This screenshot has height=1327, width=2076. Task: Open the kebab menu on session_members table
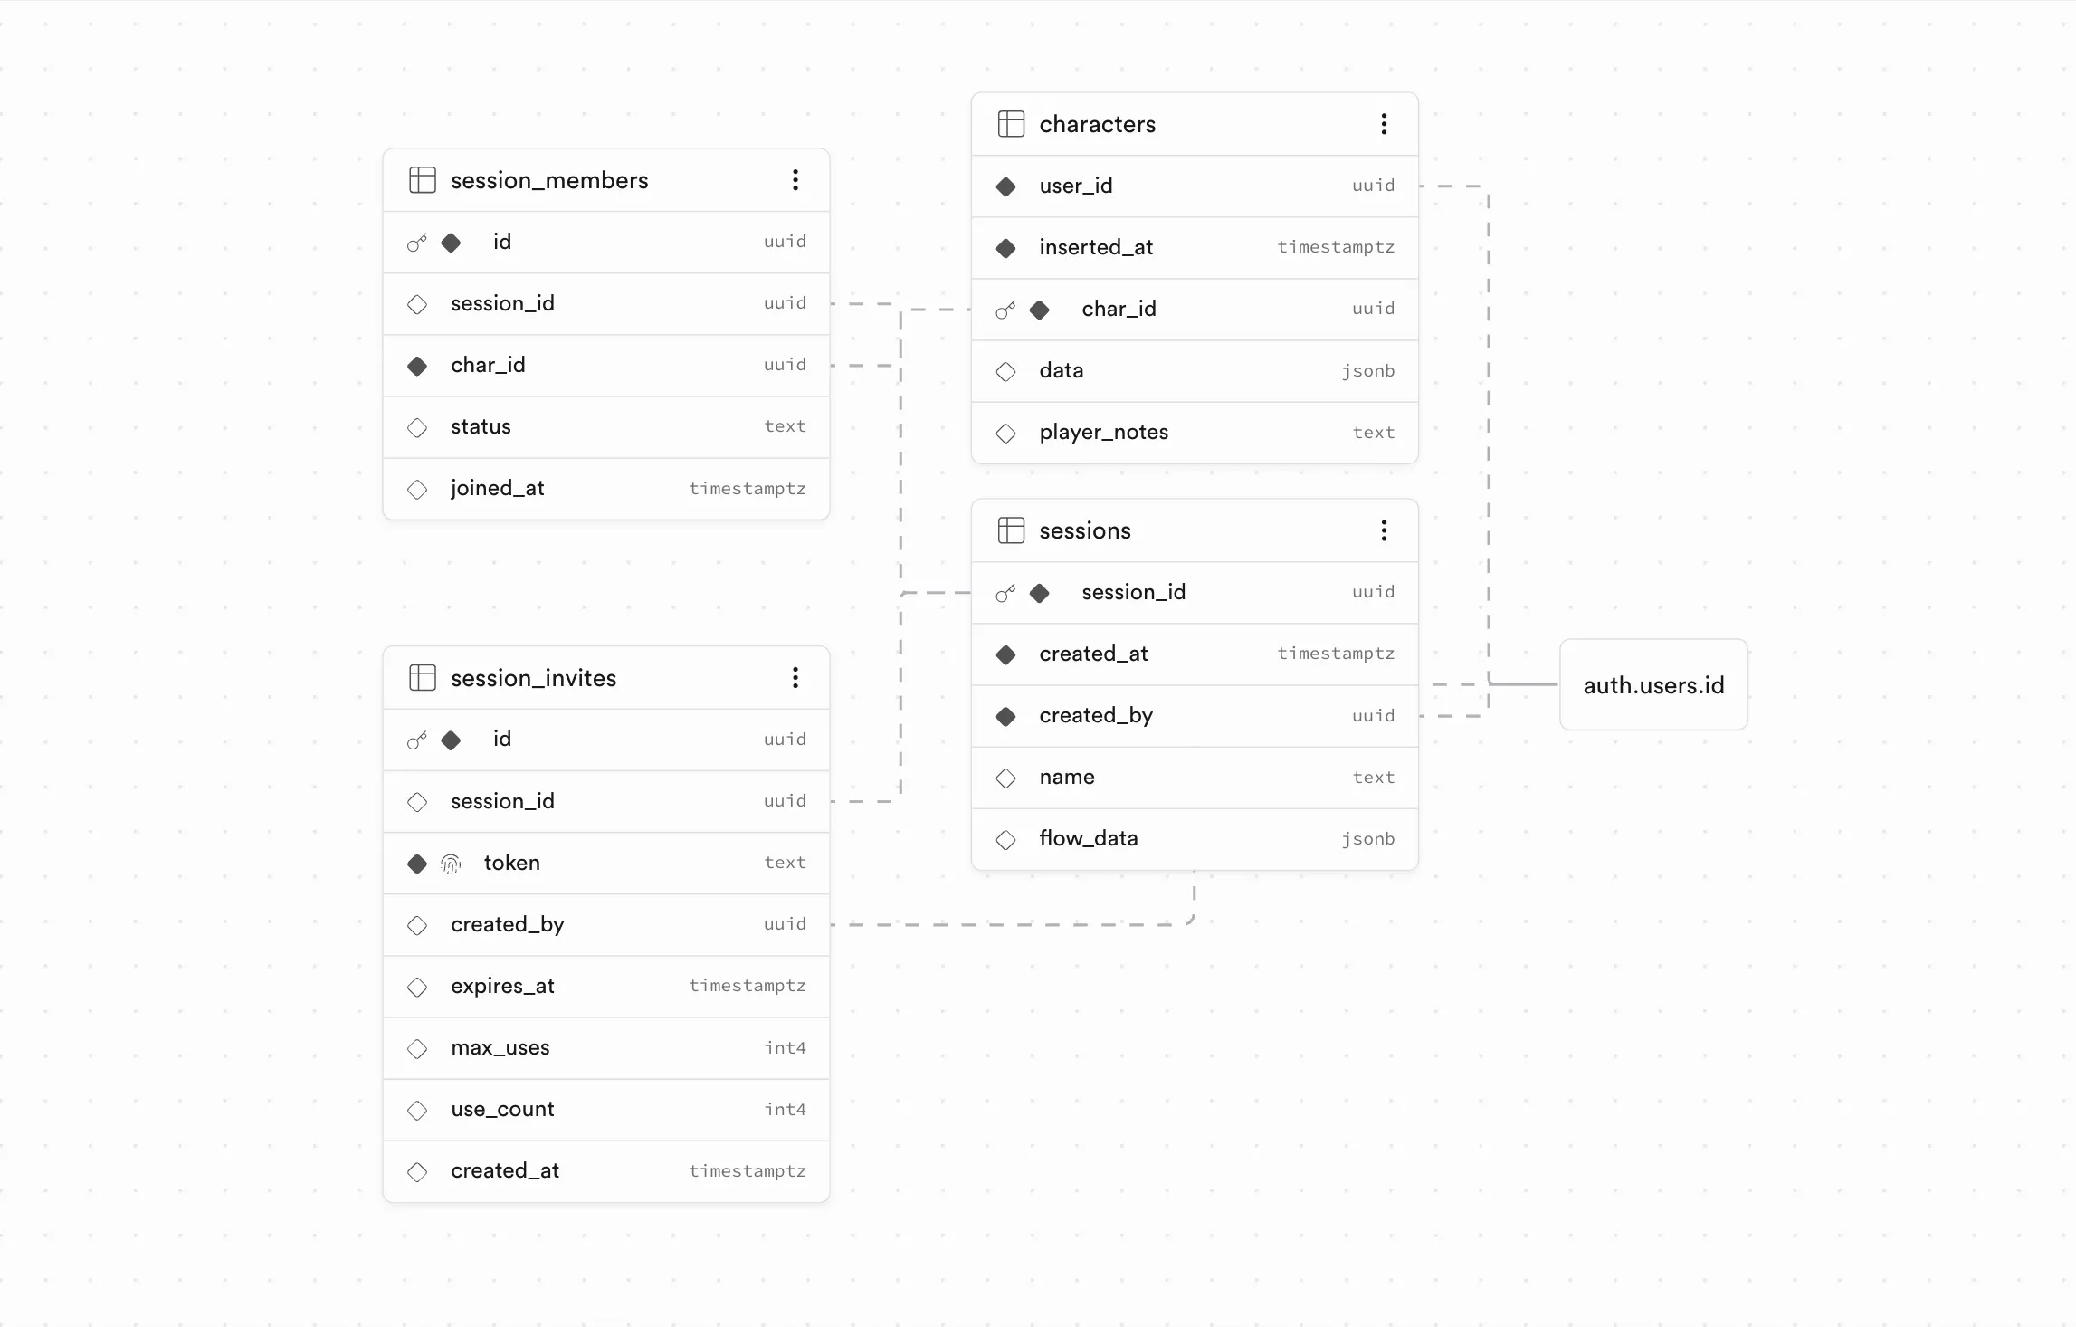795,179
